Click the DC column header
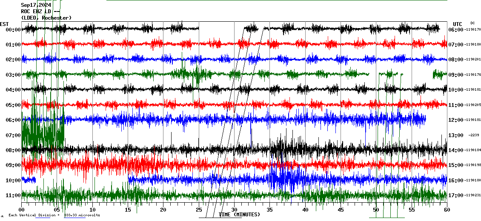 tap(472, 23)
